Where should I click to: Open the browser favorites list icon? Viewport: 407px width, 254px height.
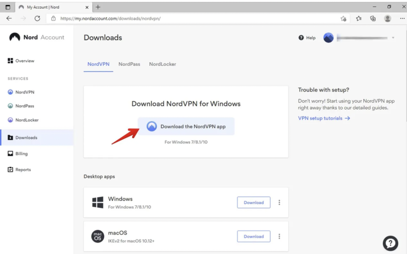[x=359, y=18]
